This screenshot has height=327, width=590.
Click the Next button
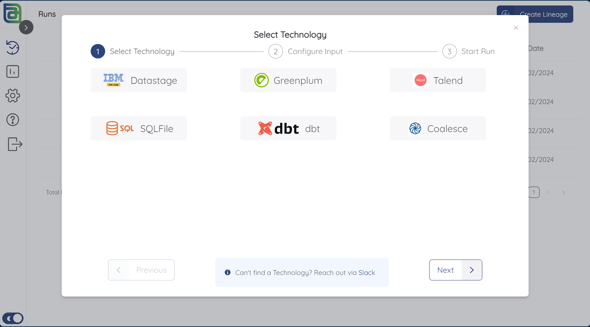coord(456,270)
